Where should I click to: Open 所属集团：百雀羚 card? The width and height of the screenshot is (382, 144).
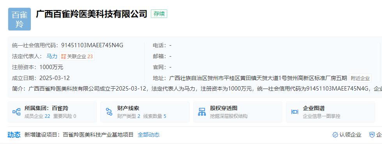coord(52,112)
